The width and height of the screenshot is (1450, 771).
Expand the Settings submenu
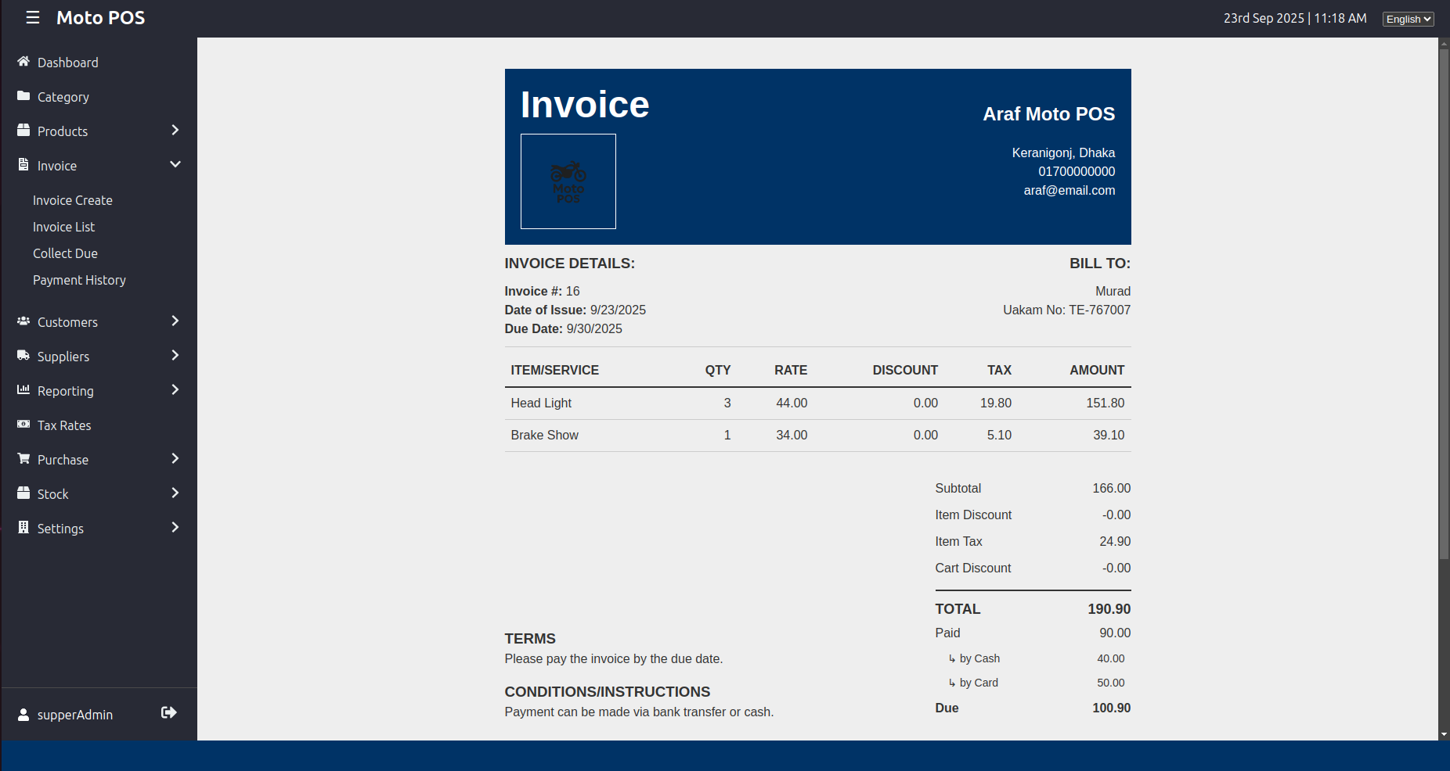click(175, 528)
